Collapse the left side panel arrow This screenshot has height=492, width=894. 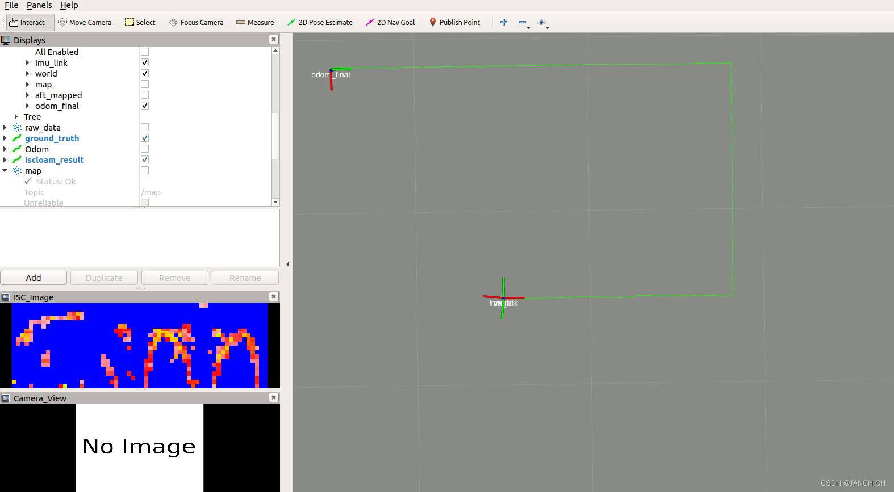(287, 264)
